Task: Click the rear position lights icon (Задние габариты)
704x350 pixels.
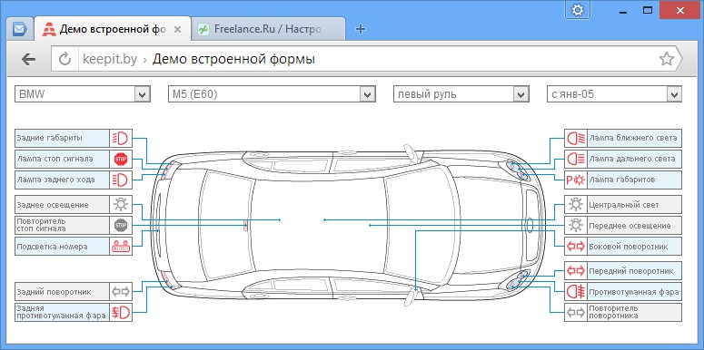Action: (121, 138)
